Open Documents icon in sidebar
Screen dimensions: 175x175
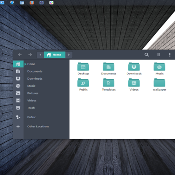point(18,71)
